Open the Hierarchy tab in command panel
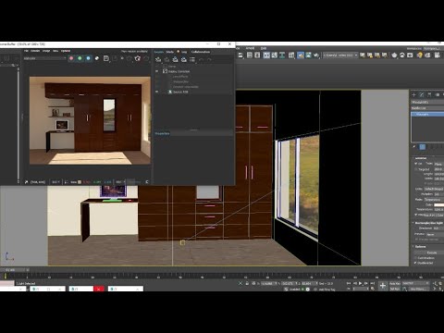 click(429, 94)
